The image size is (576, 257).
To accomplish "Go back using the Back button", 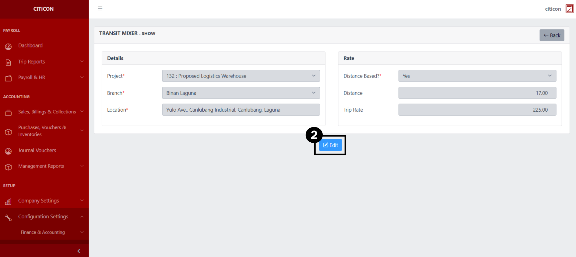I will click(552, 35).
